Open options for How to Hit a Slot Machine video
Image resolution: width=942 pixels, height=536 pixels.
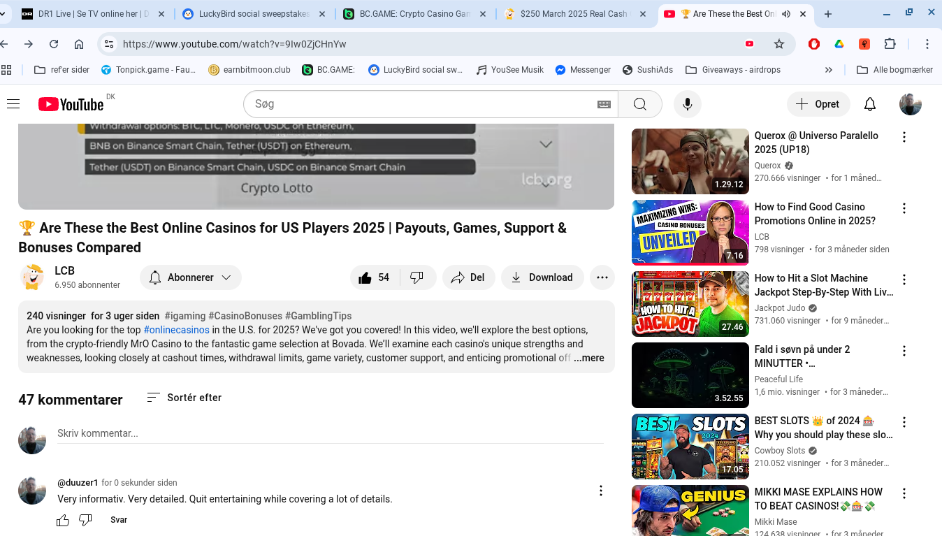point(904,280)
